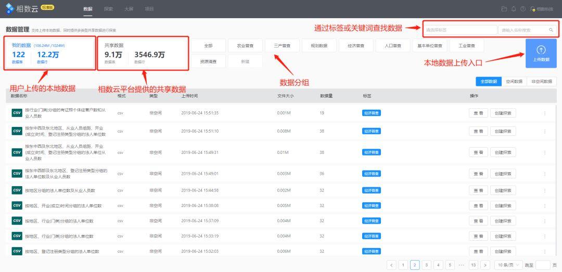The width and height of the screenshot is (562, 272).
Task: Click CSV icon of row uploaded 15:44:58
Action: pyautogui.click(x=17, y=190)
